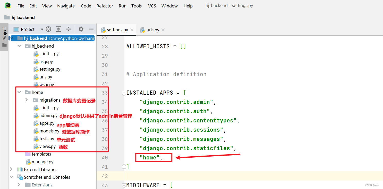Click line number 28 in gutter
The height and width of the screenshot is (189, 383).
click(x=105, y=47)
